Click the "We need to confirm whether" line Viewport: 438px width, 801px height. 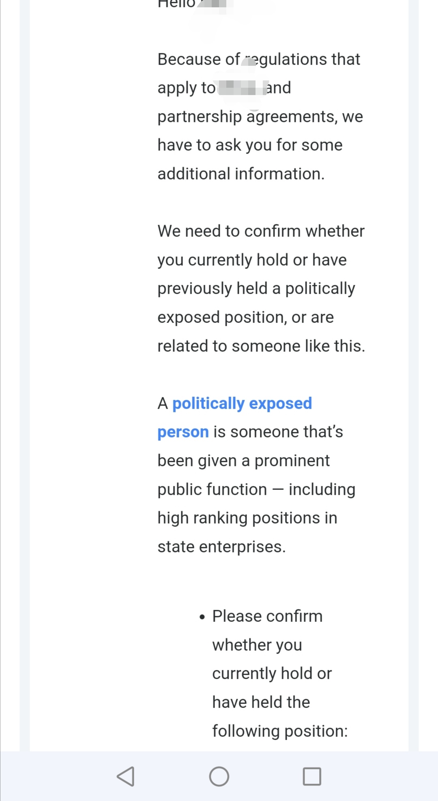261,231
